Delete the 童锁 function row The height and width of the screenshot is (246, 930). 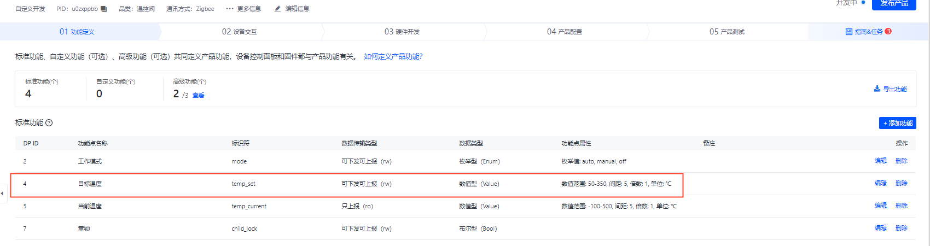(902, 228)
